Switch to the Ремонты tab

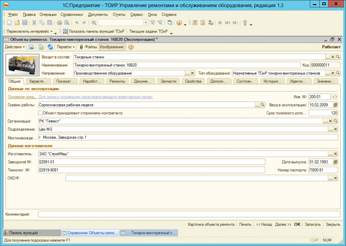point(118,81)
